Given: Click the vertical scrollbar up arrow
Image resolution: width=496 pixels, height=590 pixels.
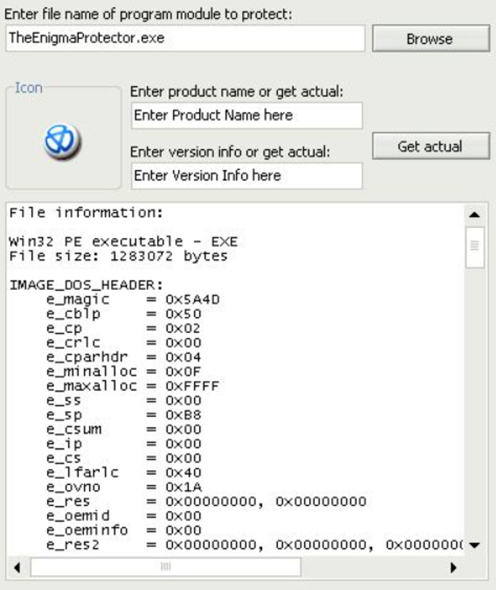Looking at the screenshot, I should tap(475, 215).
